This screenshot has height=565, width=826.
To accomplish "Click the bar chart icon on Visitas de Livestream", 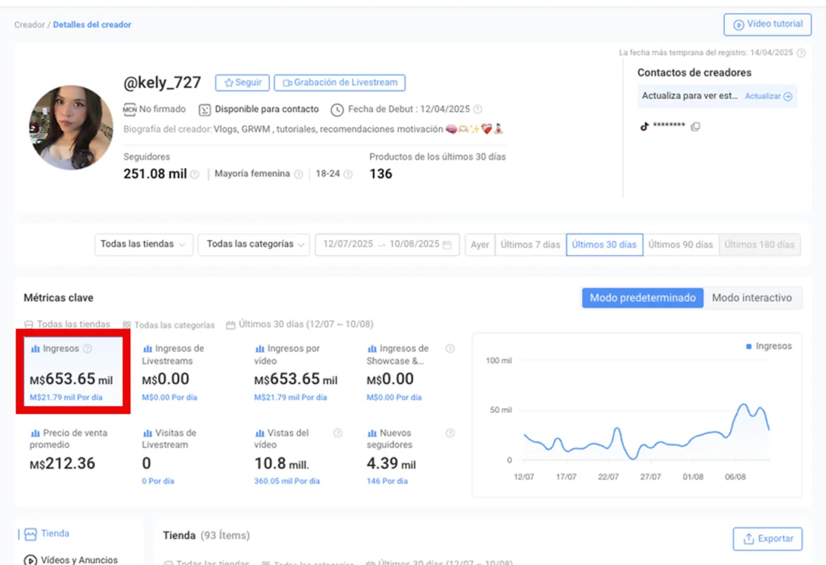I will click(x=147, y=434).
